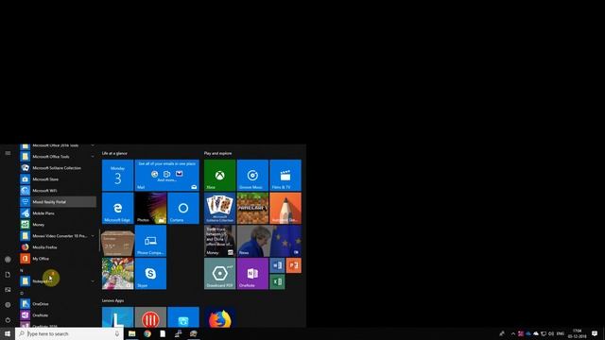
Task: Open the News tile
Action: (x=269, y=241)
